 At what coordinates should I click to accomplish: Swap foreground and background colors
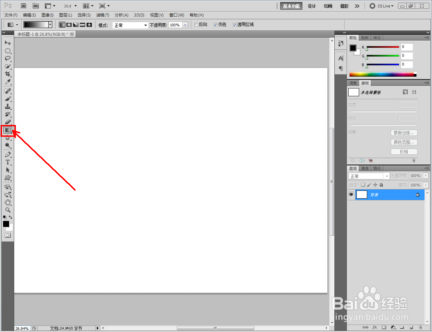click(11, 217)
